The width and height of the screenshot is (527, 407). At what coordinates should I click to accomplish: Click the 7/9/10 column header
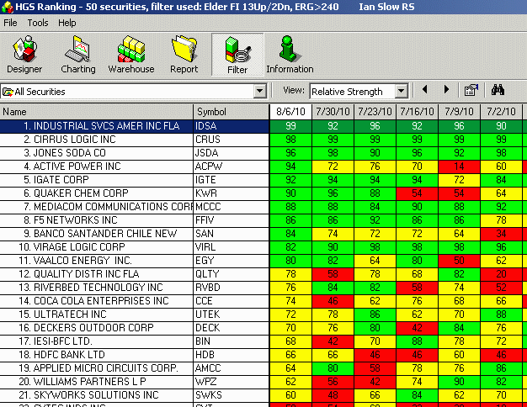(459, 112)
